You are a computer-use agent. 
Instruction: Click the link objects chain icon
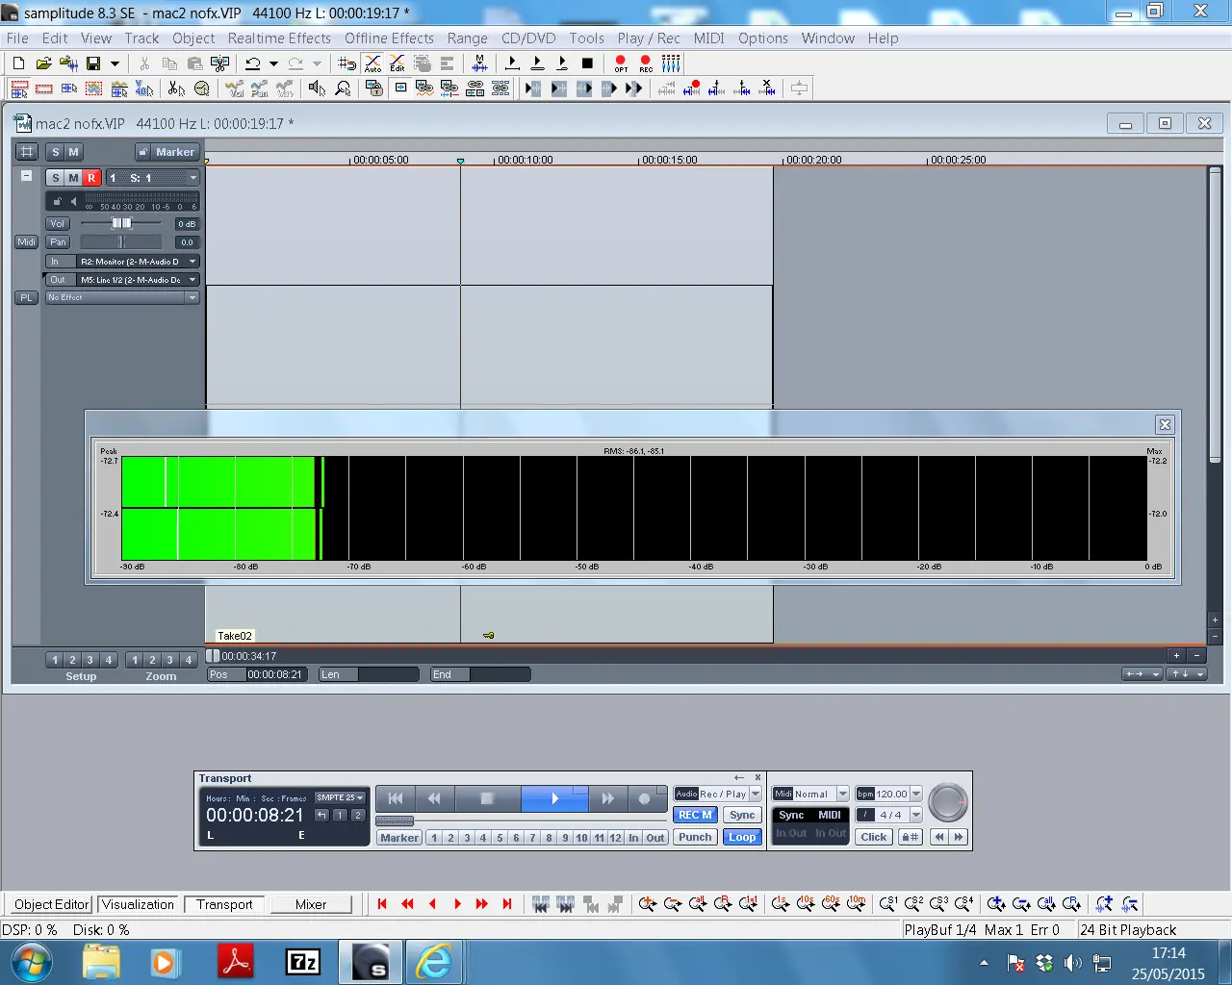click(475, 88)
